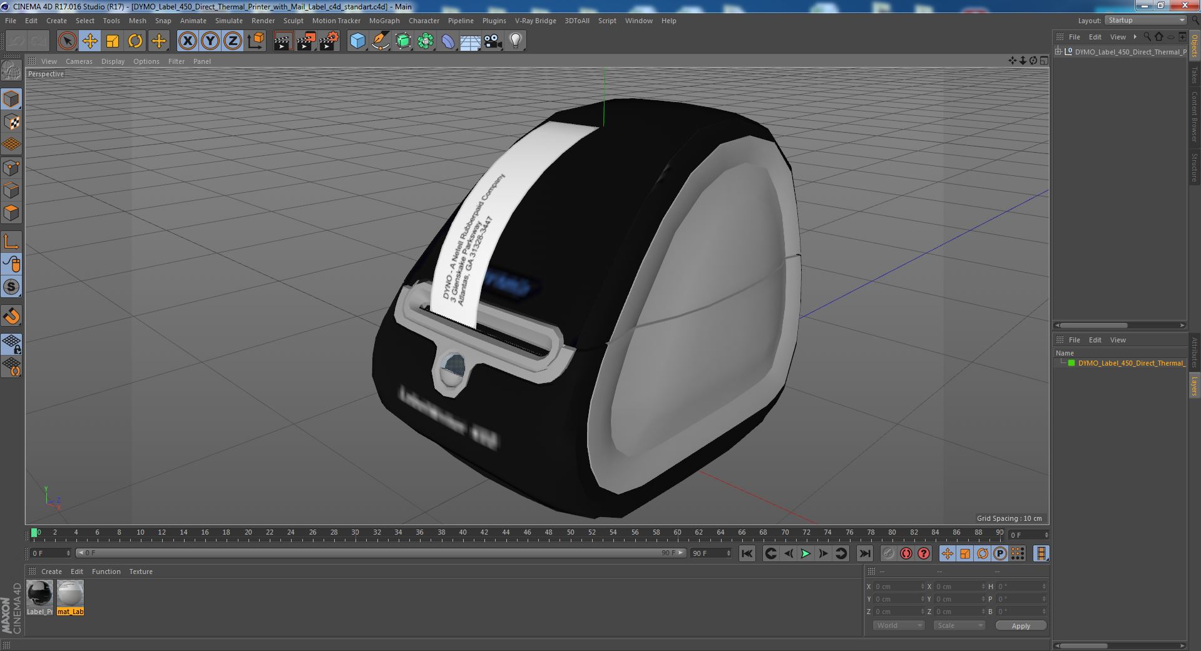Toggle Enable Snap magnet

[x=11, y=316]
